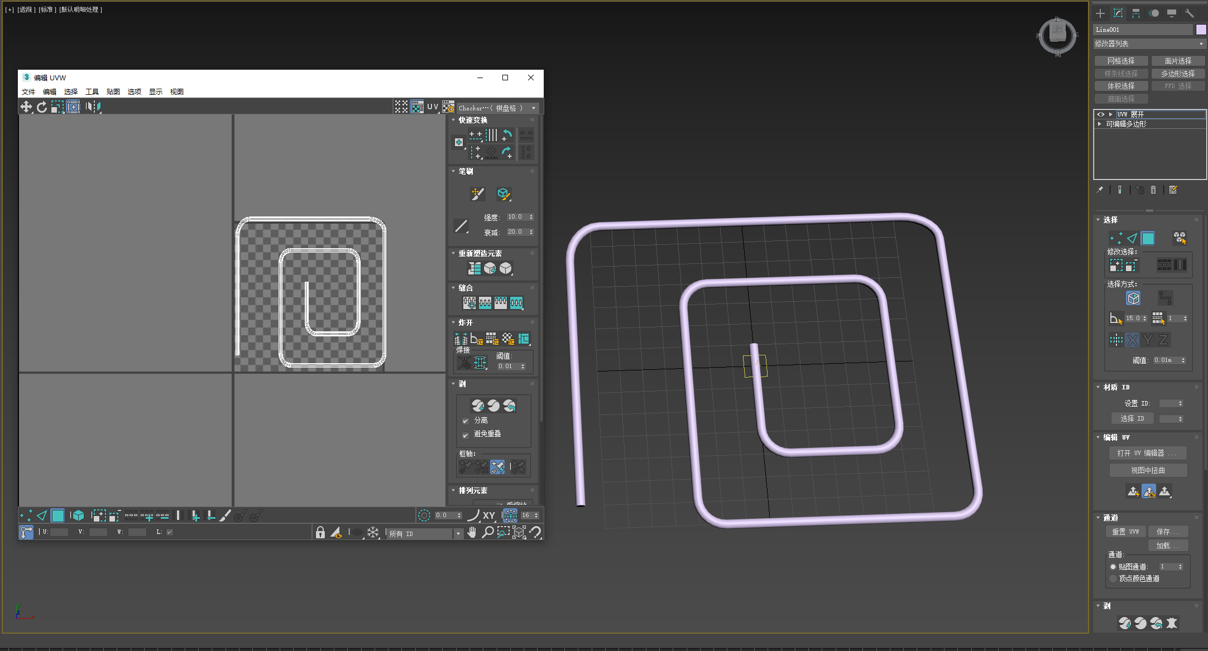
Task: Collapse the 快速变换 rollout
Action: click(453, 120)
